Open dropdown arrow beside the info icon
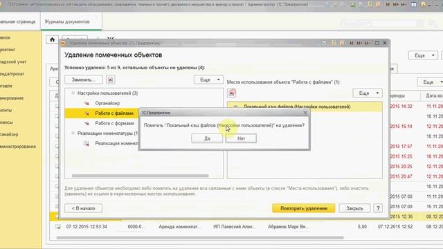Screen dimensions: 443x249 pos(429,5)
